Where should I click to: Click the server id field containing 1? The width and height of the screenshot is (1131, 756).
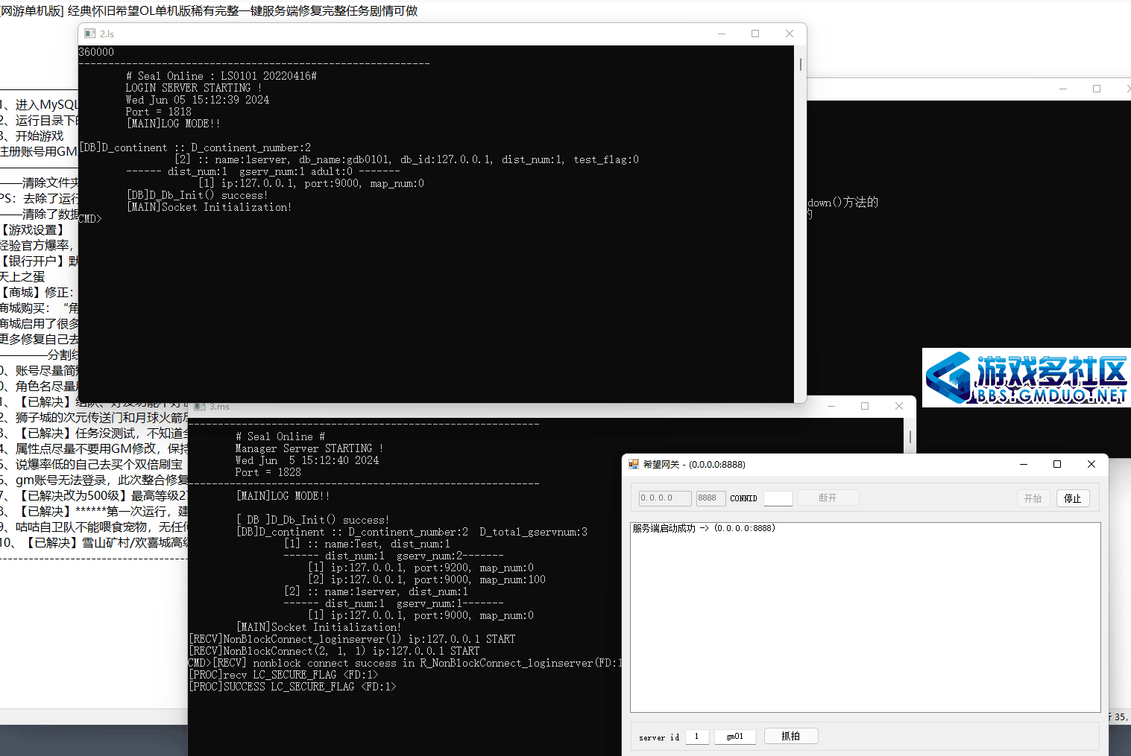point(697,737)
